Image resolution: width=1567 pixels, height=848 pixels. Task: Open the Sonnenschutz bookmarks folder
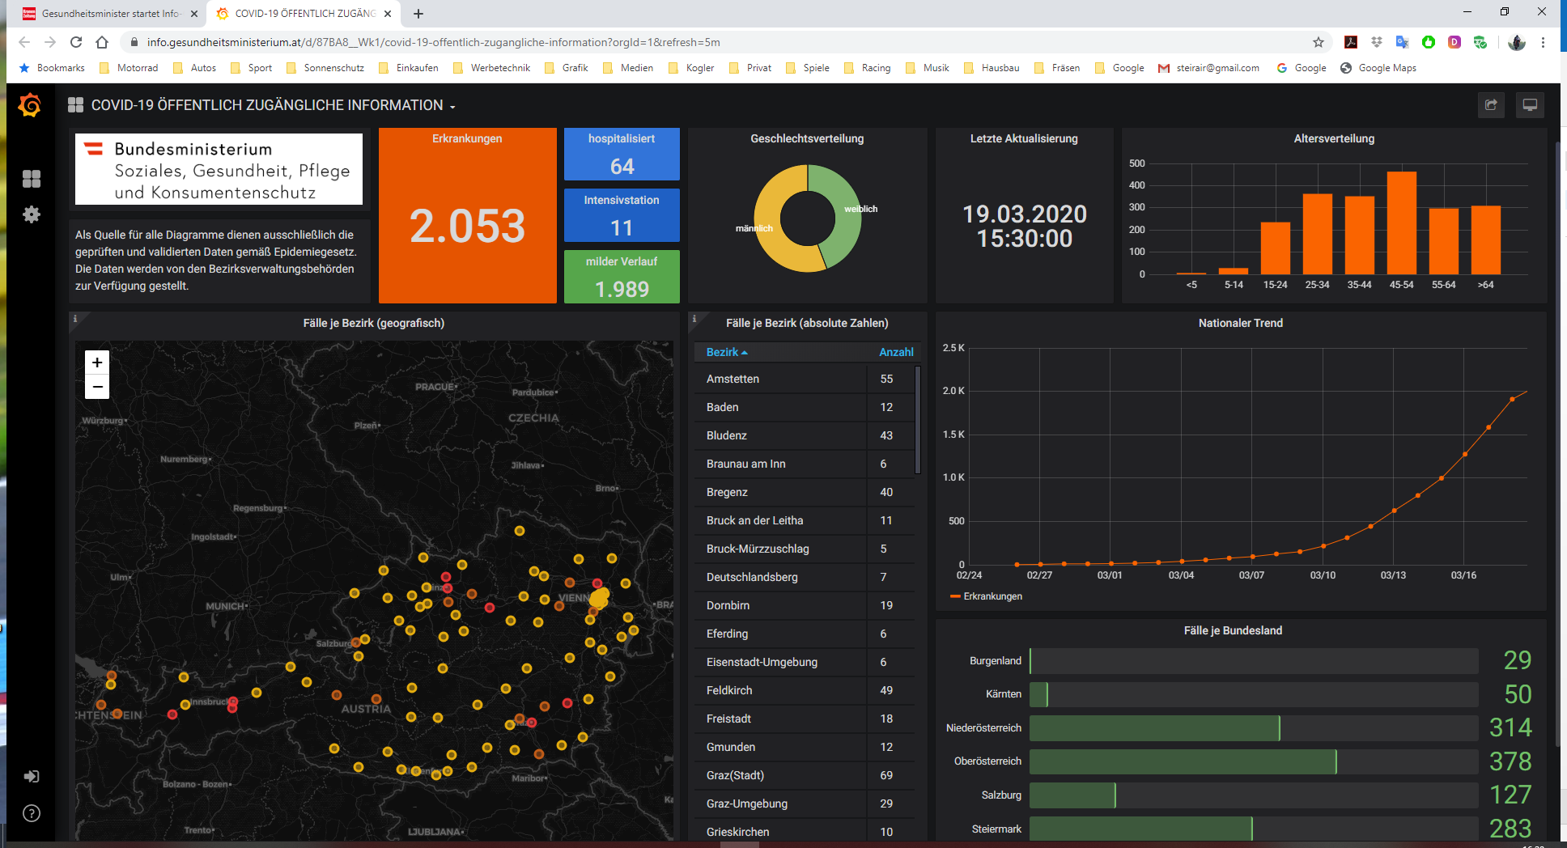[x=325, y=68]
